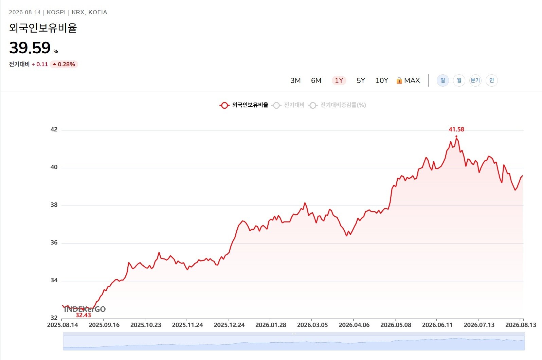542x360 pixels.
Task: Set interval to 일 (daily)
Action: pos(443,80)
